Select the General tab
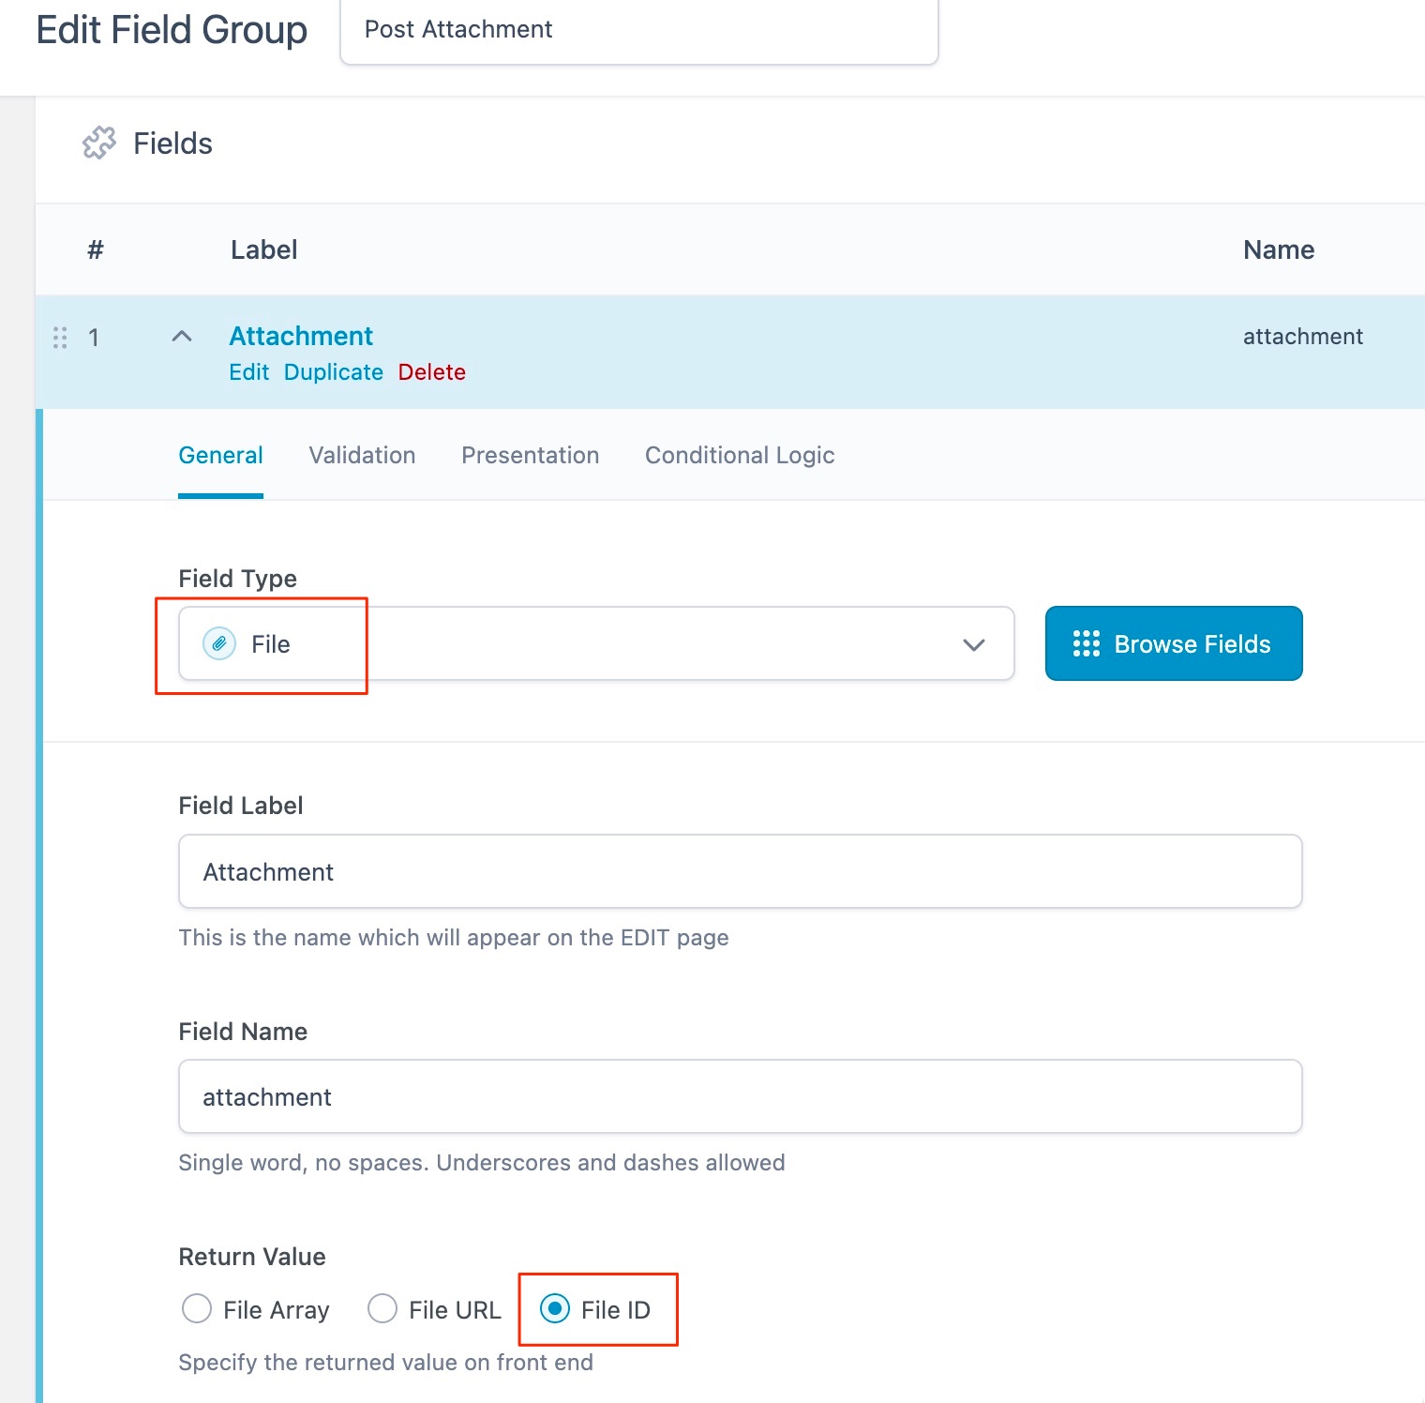 tap(220, 456)
